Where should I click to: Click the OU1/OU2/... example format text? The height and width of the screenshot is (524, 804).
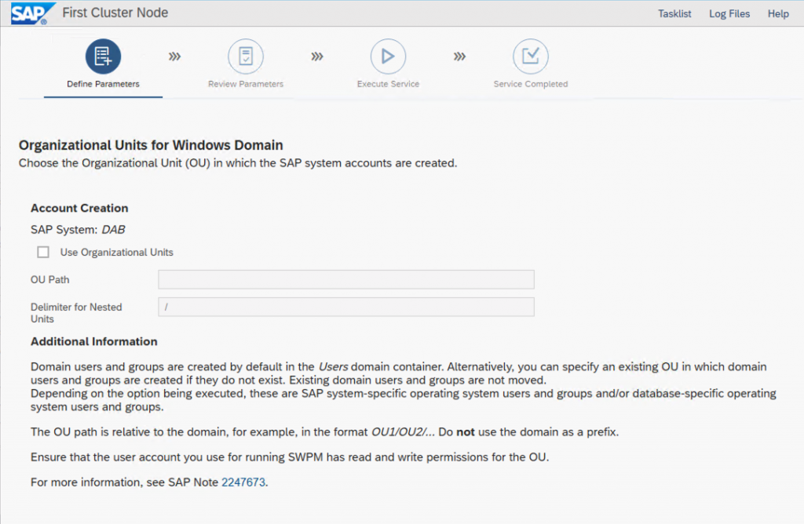[403, 432]
